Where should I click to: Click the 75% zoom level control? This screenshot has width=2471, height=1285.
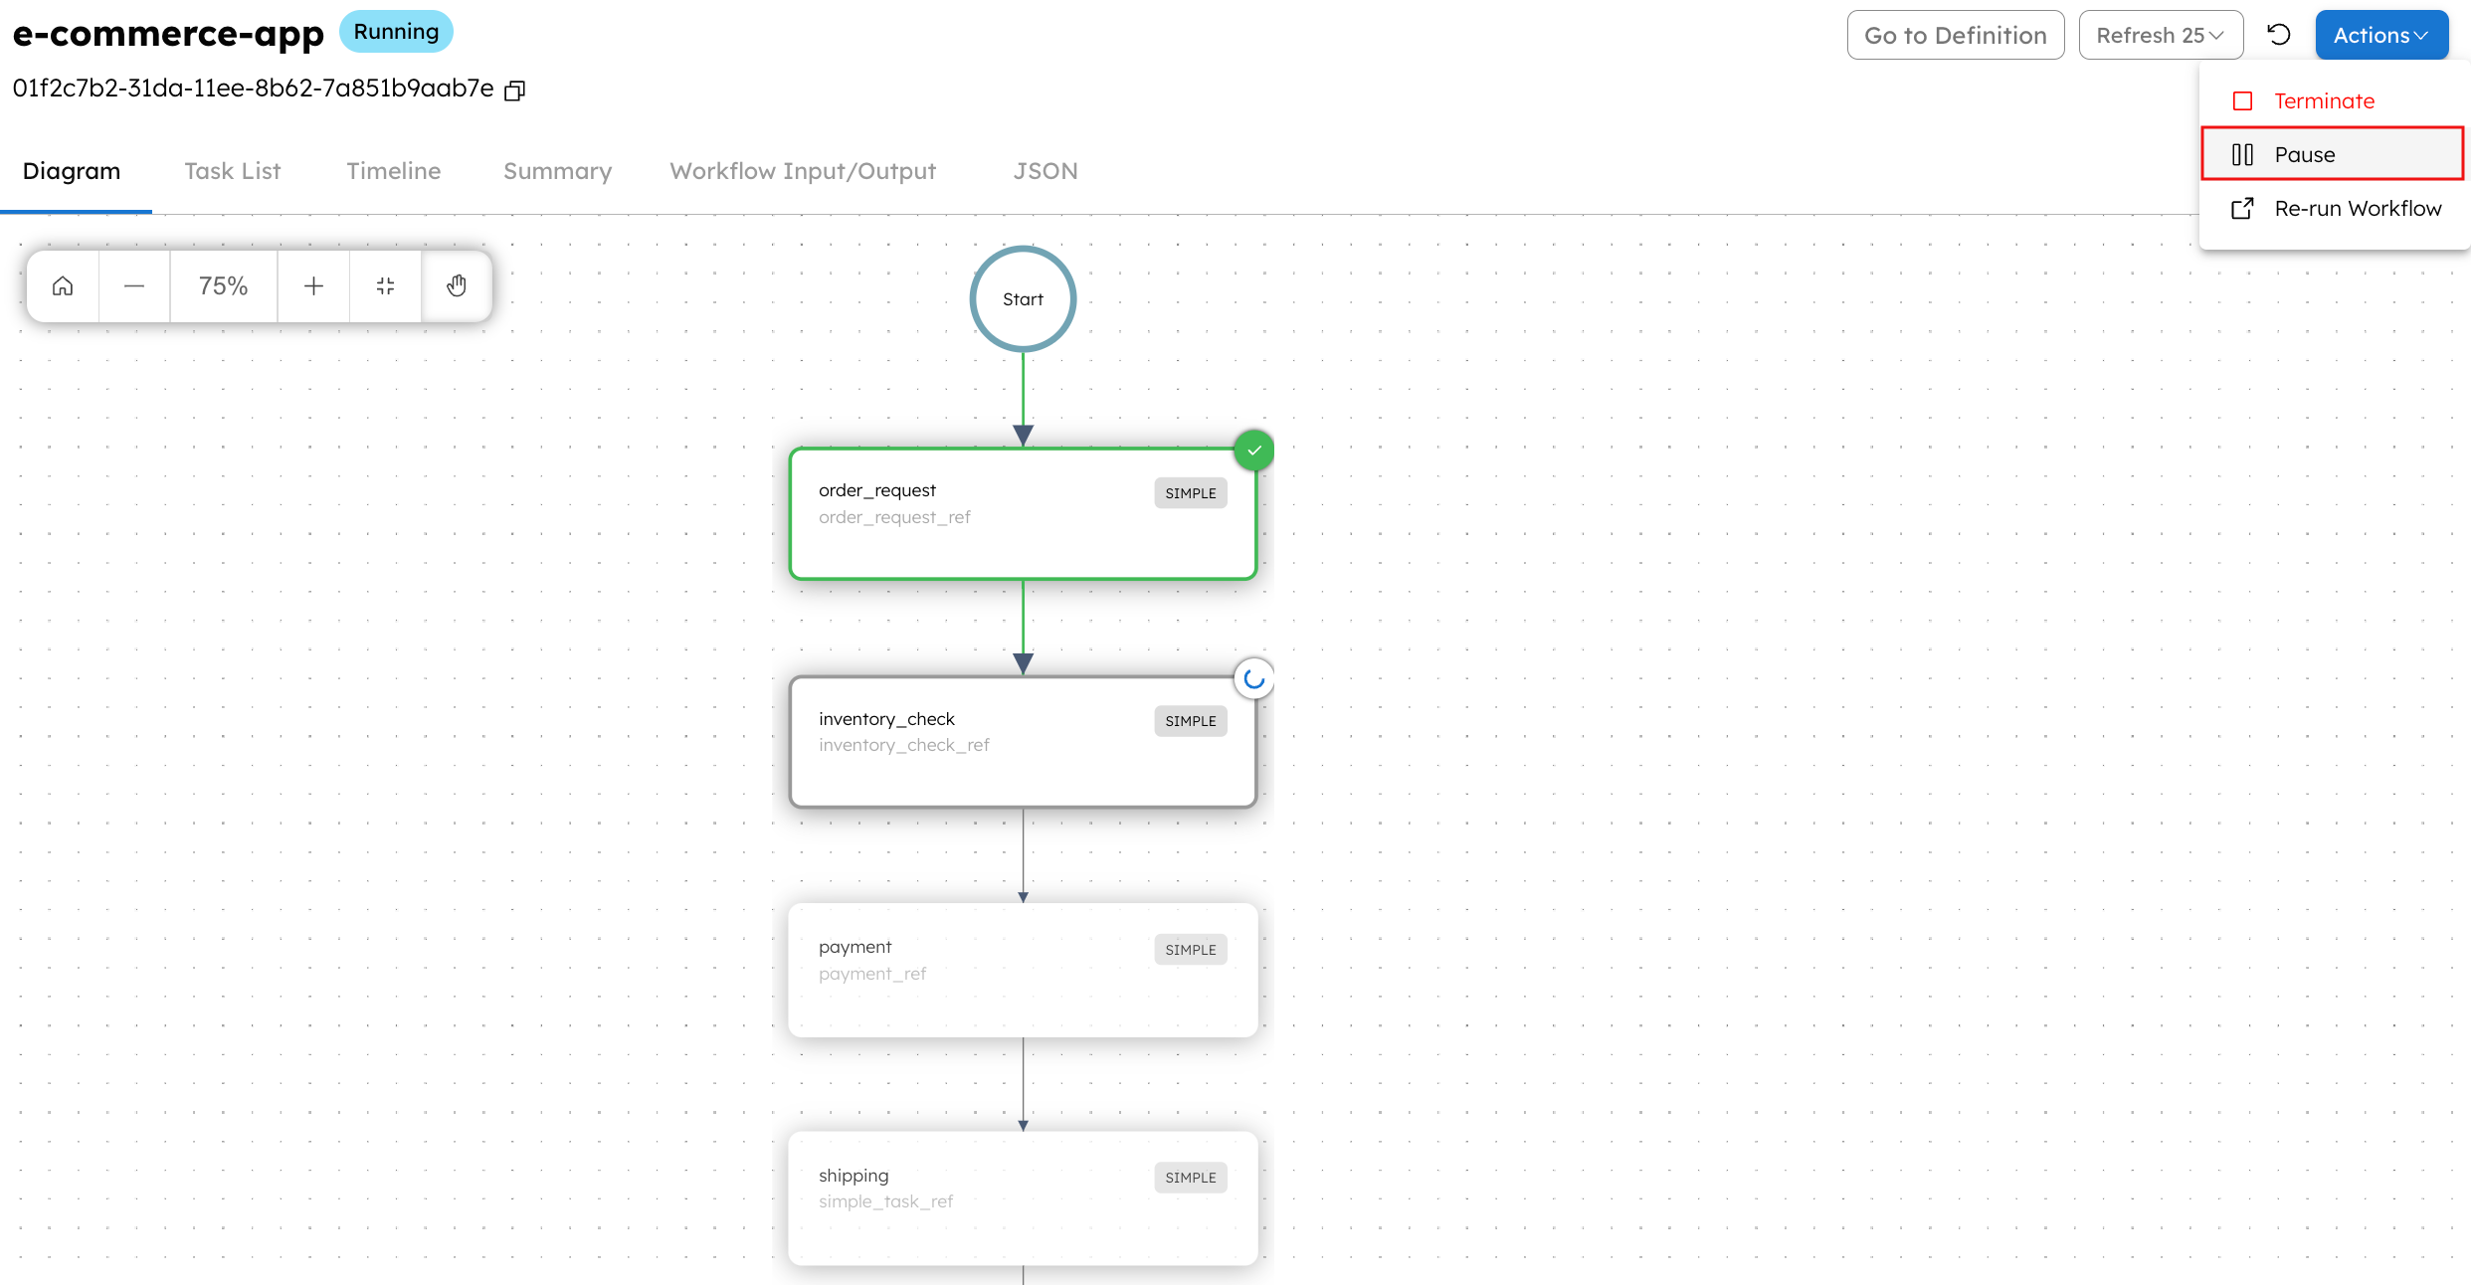223,285
